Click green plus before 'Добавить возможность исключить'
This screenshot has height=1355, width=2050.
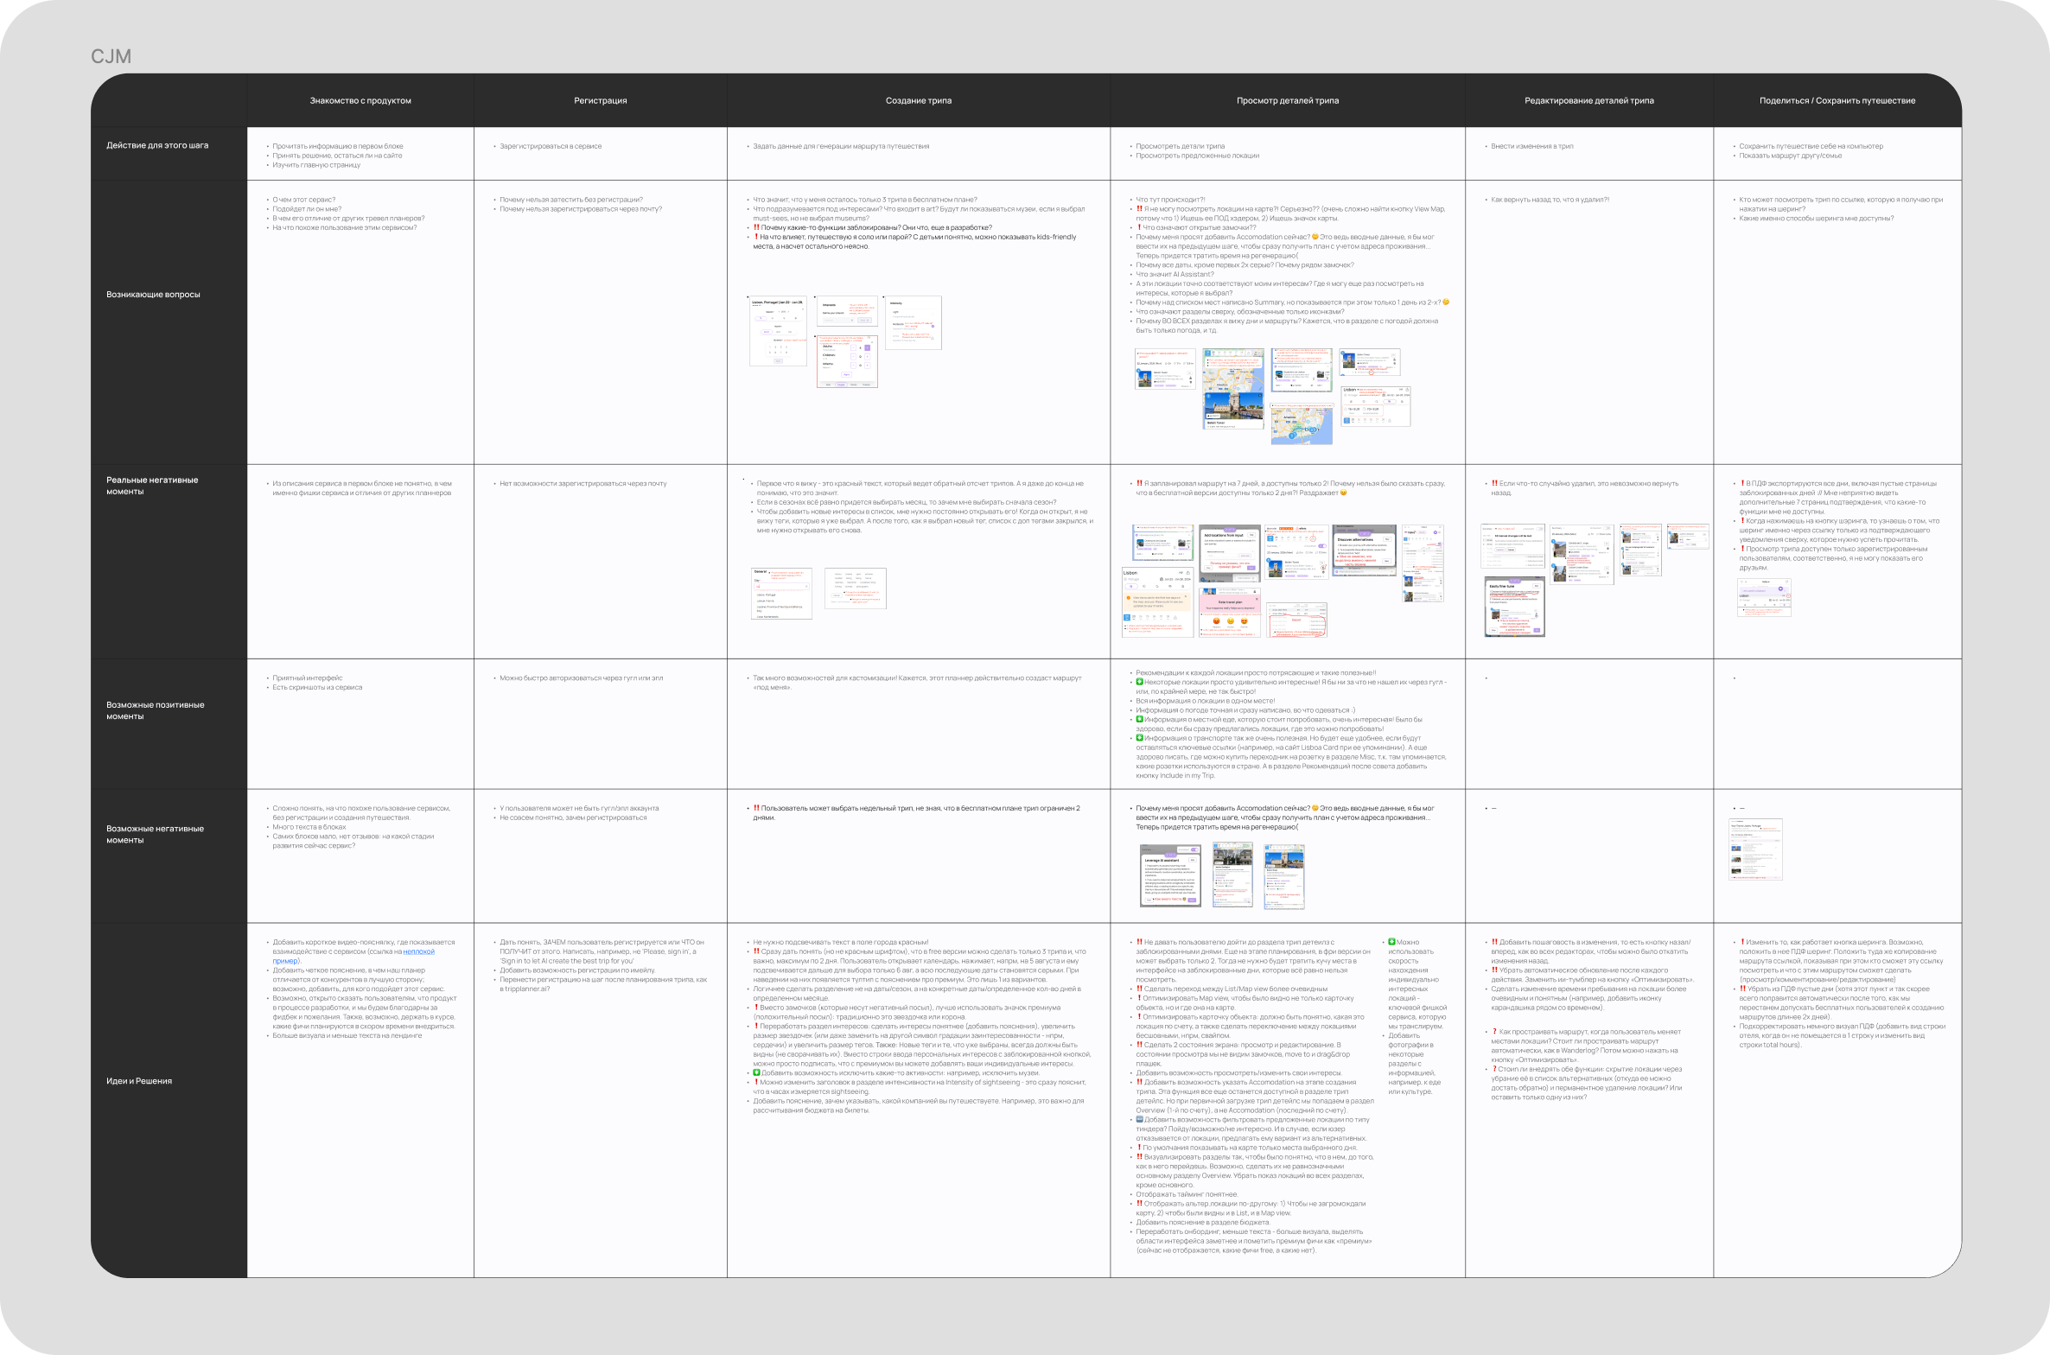(x=756, y=1072)
